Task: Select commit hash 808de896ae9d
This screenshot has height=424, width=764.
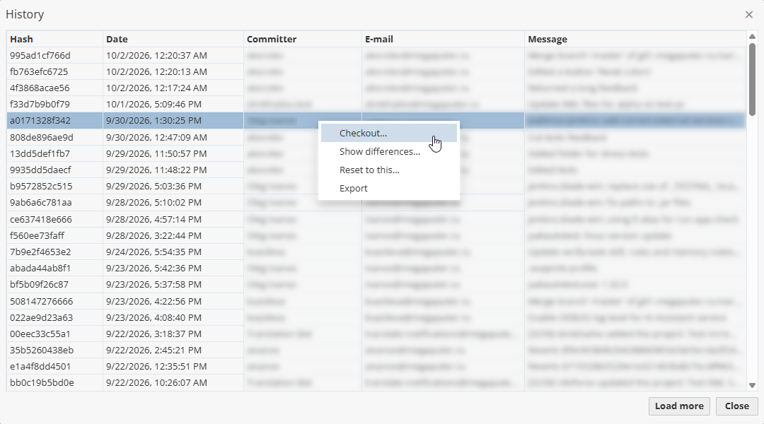Action: 42,137
